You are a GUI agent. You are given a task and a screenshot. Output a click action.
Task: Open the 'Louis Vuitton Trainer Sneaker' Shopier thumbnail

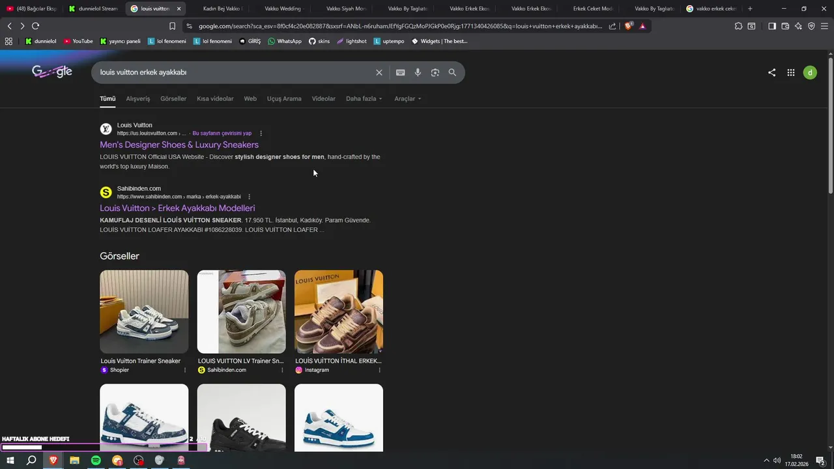(x=144, y=312)
